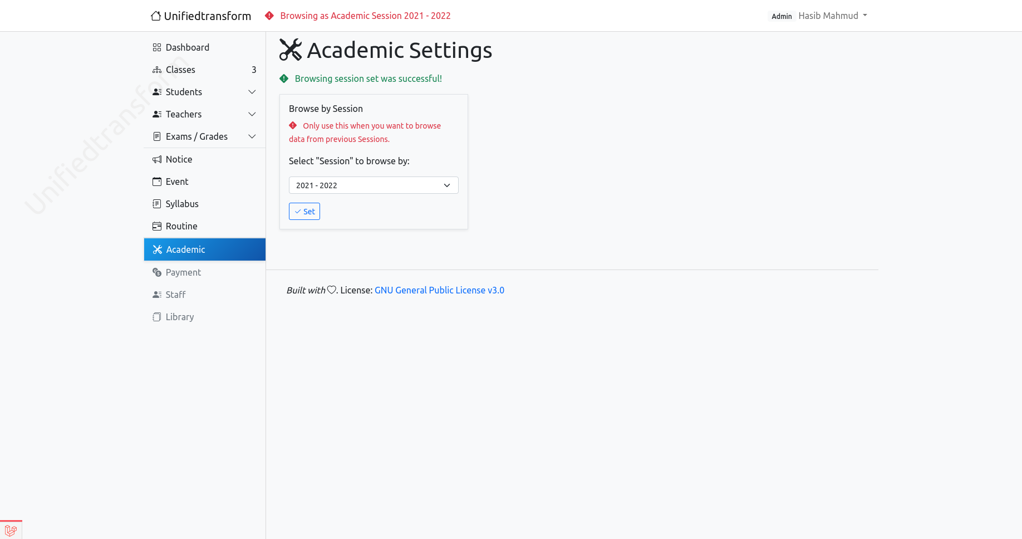Click the heart icon in footer

tap(332, 290)
